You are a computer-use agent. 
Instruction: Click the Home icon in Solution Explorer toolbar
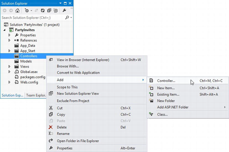pos(17,11)
